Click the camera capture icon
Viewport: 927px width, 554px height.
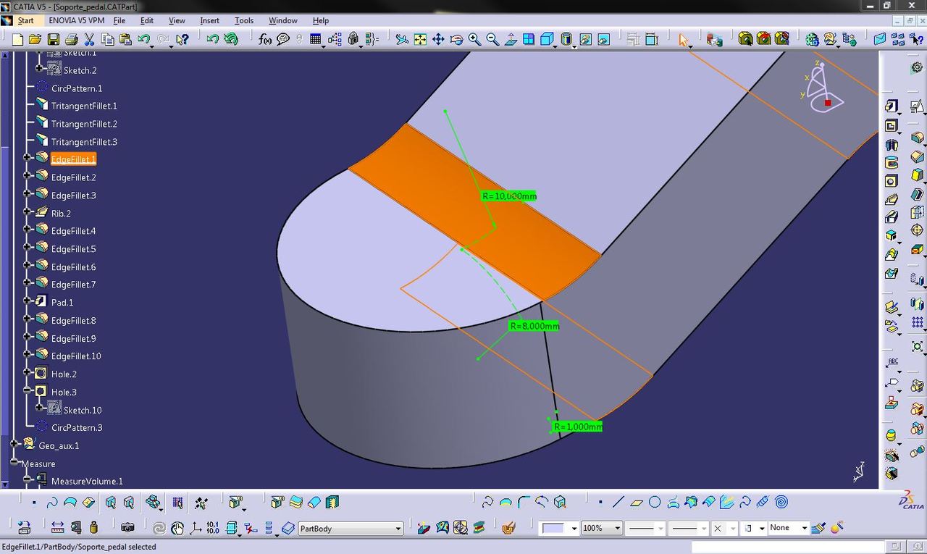[x=127, y=527]
